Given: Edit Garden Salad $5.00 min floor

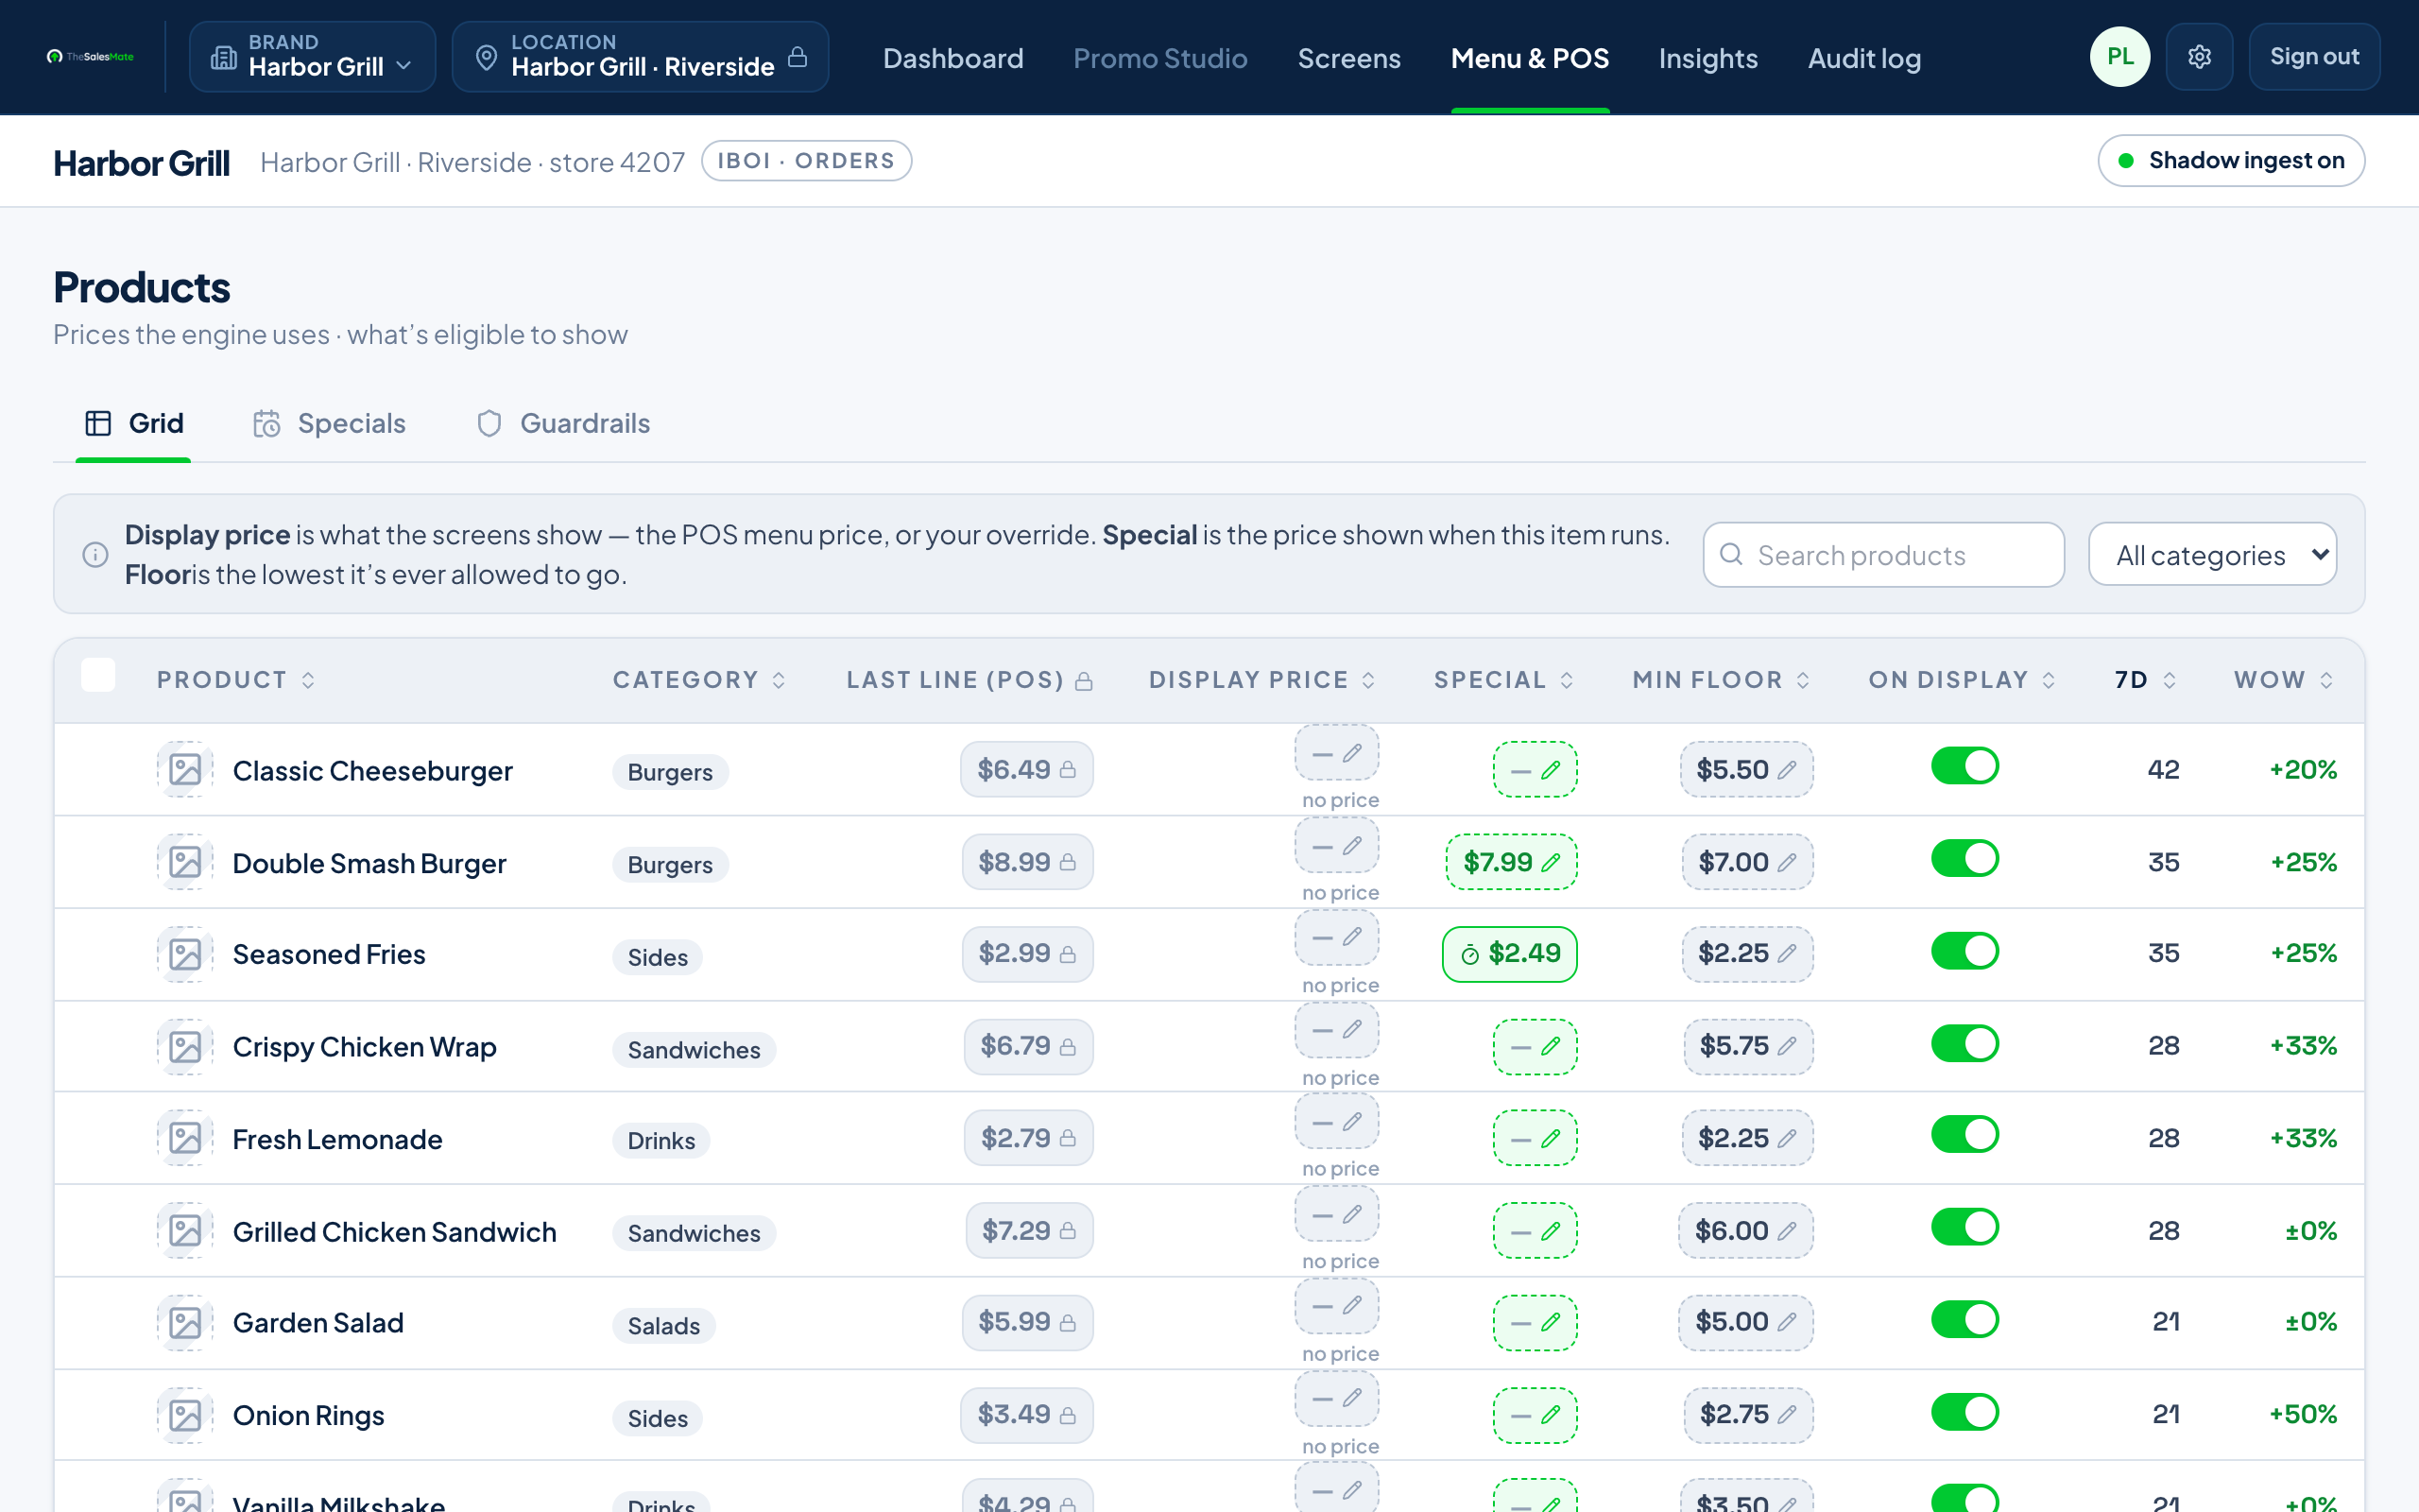Looking at the screenshot, I should [1745, 1322].
